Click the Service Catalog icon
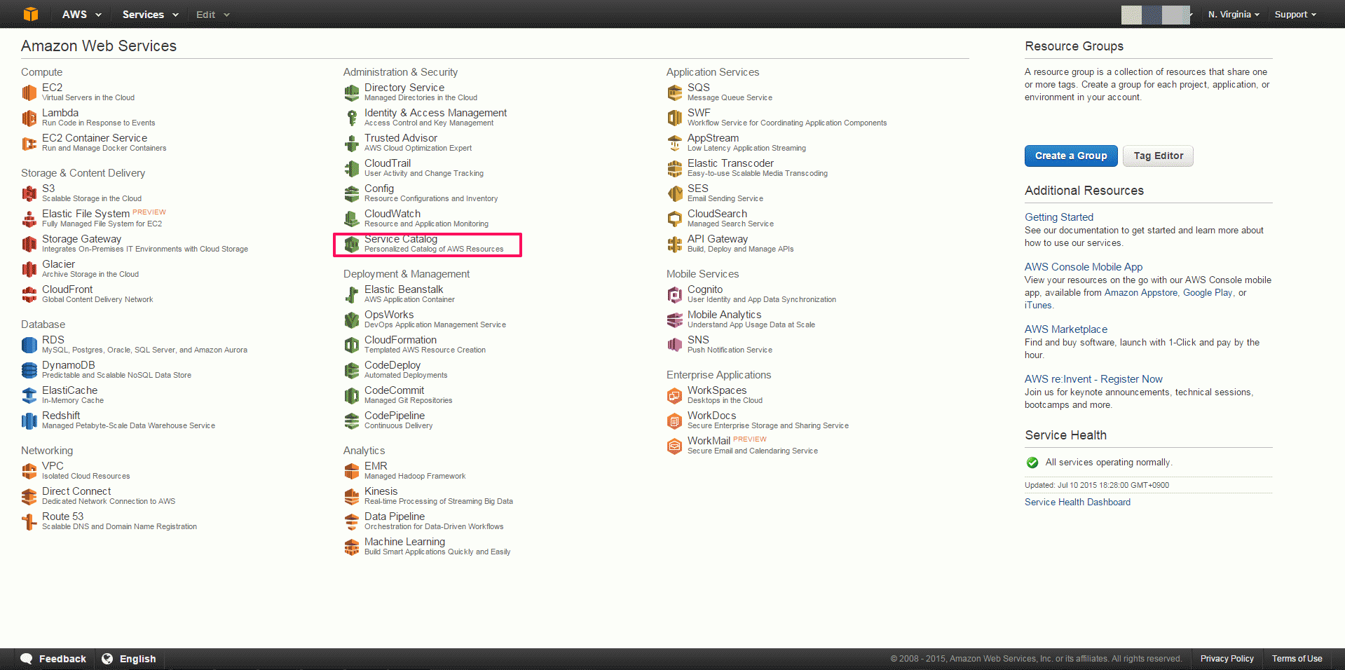This screenshot has height=670, width=1345. click(352, 244)
